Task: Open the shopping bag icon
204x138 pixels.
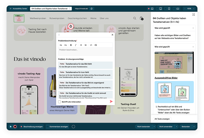Action: coord(141,18)
